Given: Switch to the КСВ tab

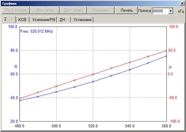Looking at the screenshot, I should [x=22, y=20].
